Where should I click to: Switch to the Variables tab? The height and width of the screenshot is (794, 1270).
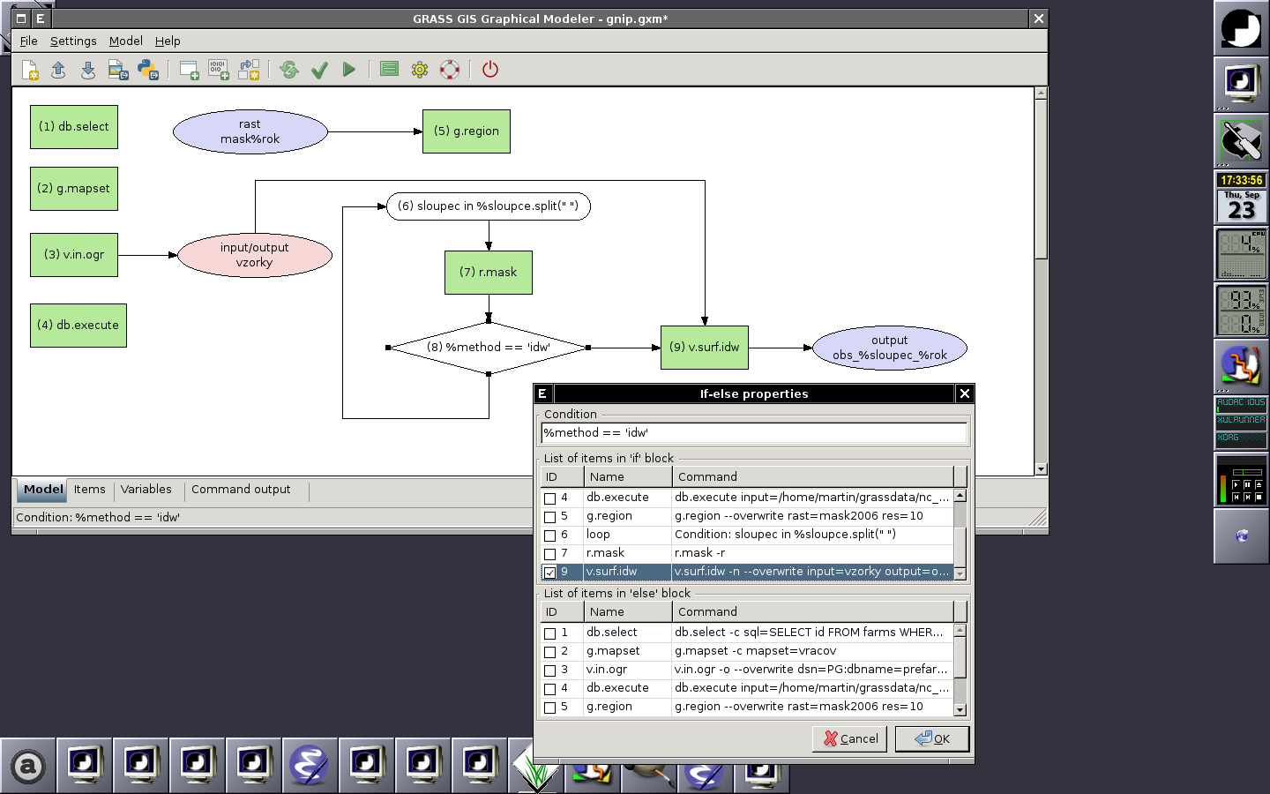point(146,490)
